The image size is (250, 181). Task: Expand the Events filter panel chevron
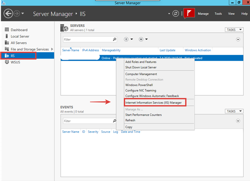coord(238,121)
